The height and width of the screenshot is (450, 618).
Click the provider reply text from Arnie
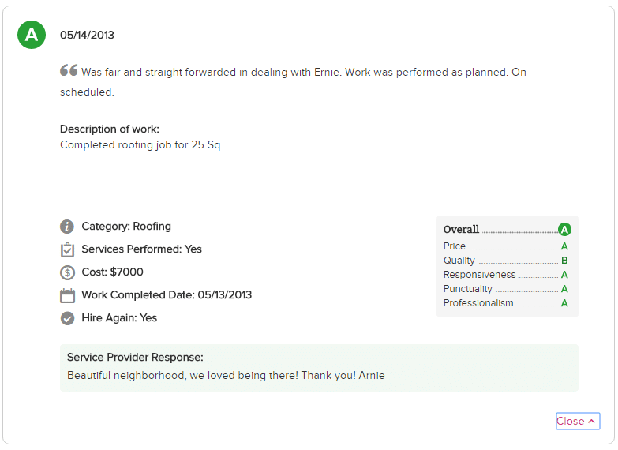(226, 376)
